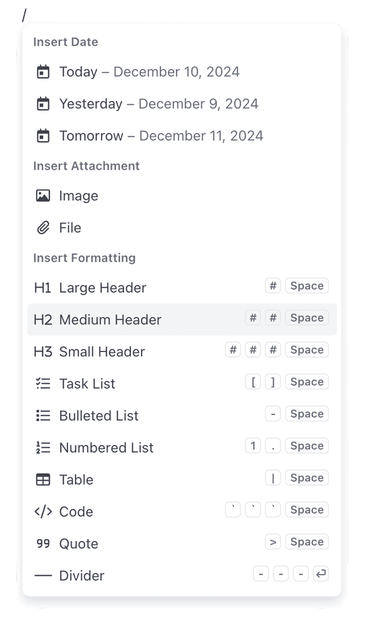Click the Code brackets icon
Screen dimensions: 368x639
(42, 511)
